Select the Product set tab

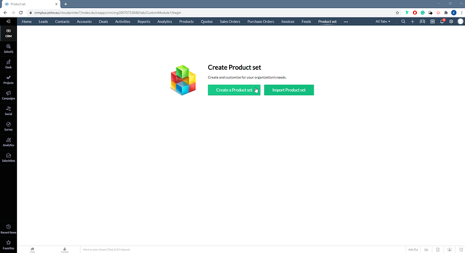[x=327, y=22]
